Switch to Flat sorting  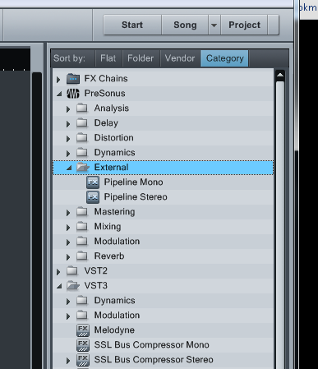(x=108, y=58)
